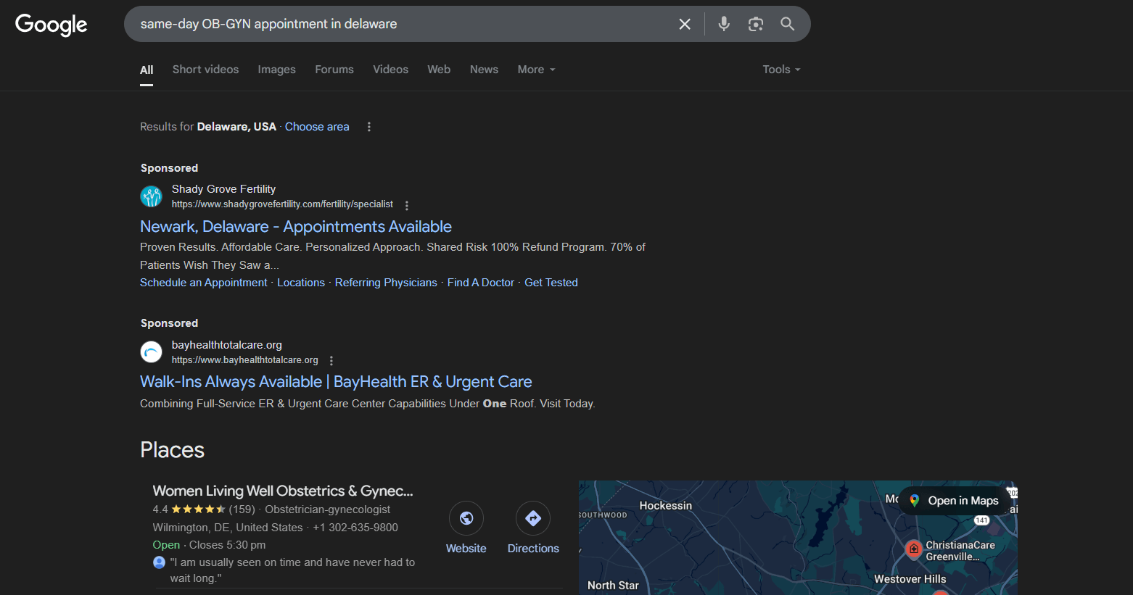Viewport: 1133px width, 595px height.
Task: Open options menu next to Choose area
Action: click(x=369, y=127)
